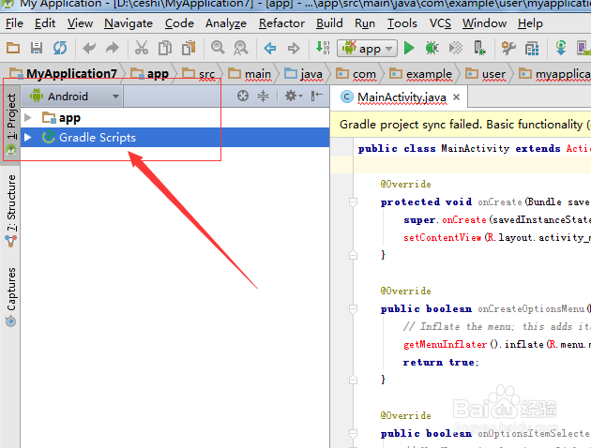
Task: Click the Make Project build icon
Action: 323,48
